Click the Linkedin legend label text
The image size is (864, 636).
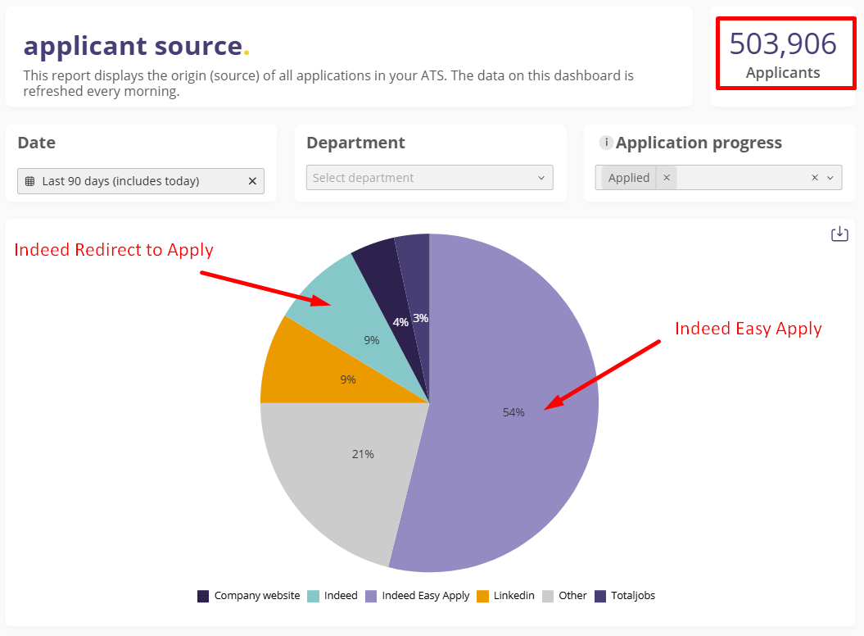click(513, 596)
